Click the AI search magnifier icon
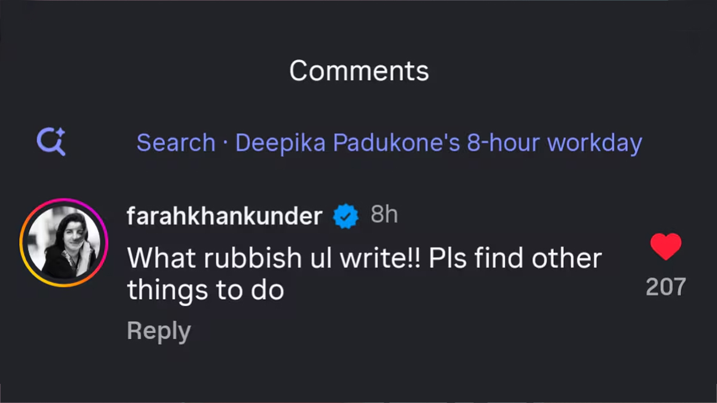 point(50,143)
